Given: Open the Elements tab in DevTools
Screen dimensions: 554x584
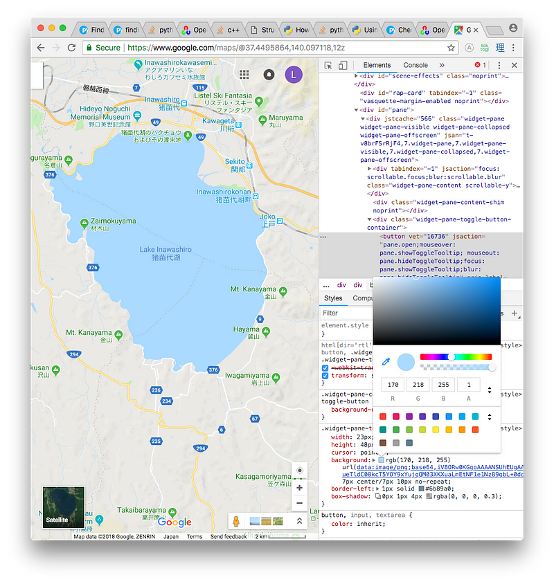Looking at the screenshot, I should point(377,65).
